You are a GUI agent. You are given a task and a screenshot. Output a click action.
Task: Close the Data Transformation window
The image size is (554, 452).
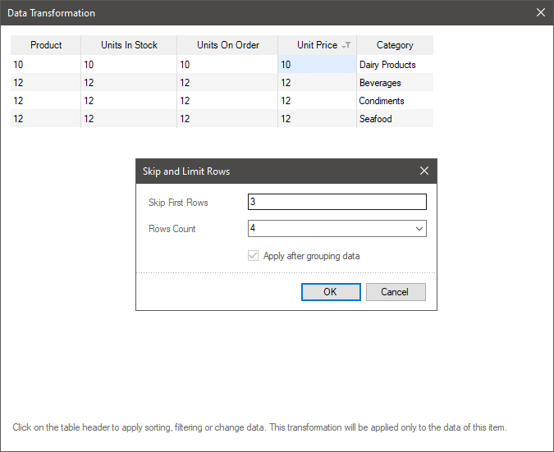pyautogui.click(x=541, y=12)
